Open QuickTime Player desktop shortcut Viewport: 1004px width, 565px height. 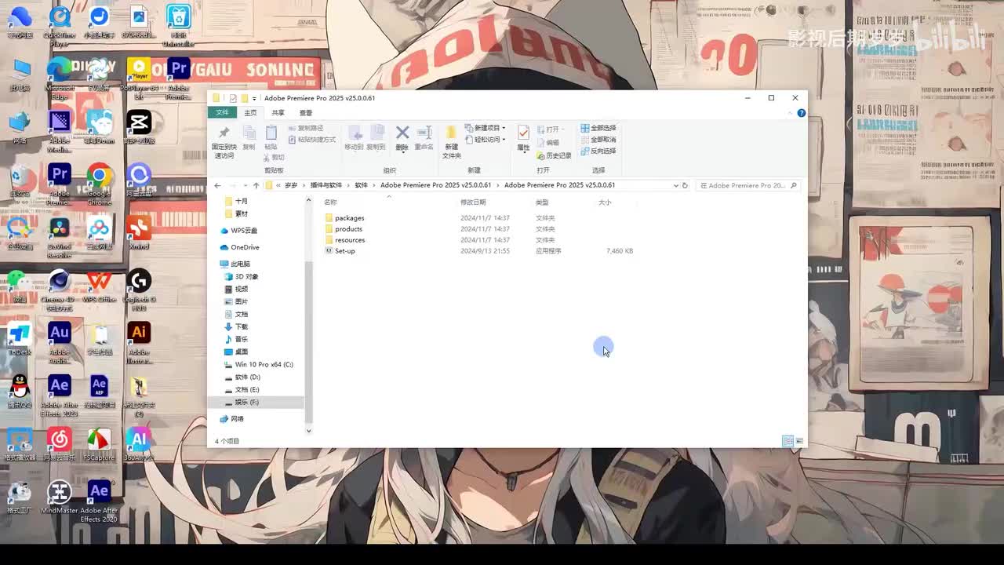60,27
